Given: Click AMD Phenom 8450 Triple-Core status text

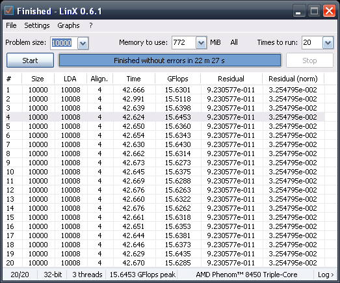Looking at the screenshot, I should (x=246, y=275).
